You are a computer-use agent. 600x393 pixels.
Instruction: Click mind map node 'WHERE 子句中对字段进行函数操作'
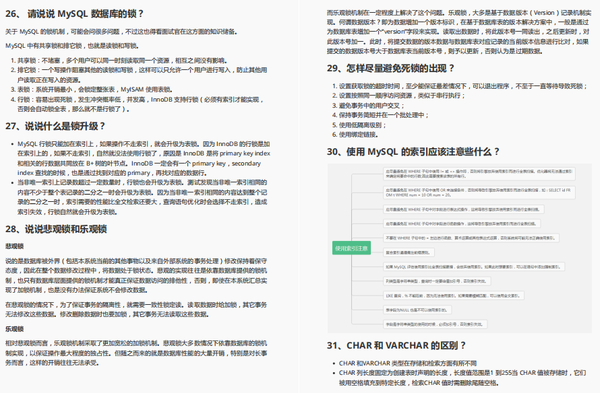pyautogui.click(x=462, y=224)
